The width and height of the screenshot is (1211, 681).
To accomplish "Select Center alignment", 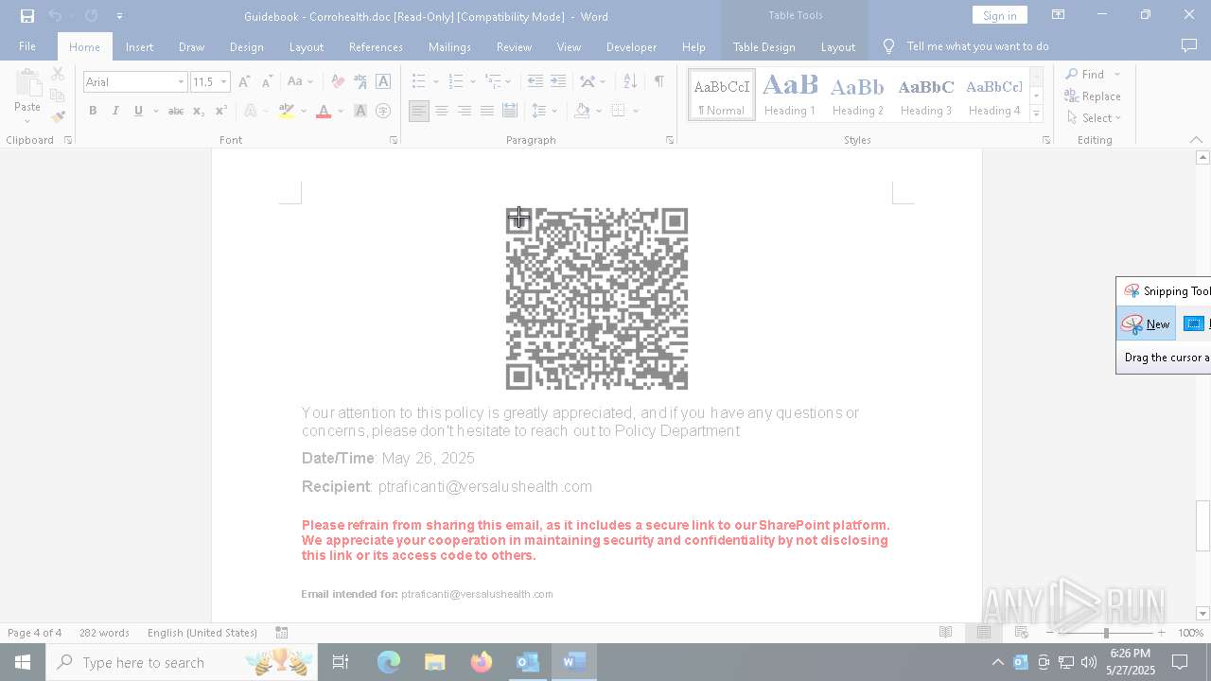I will [441, 111].
